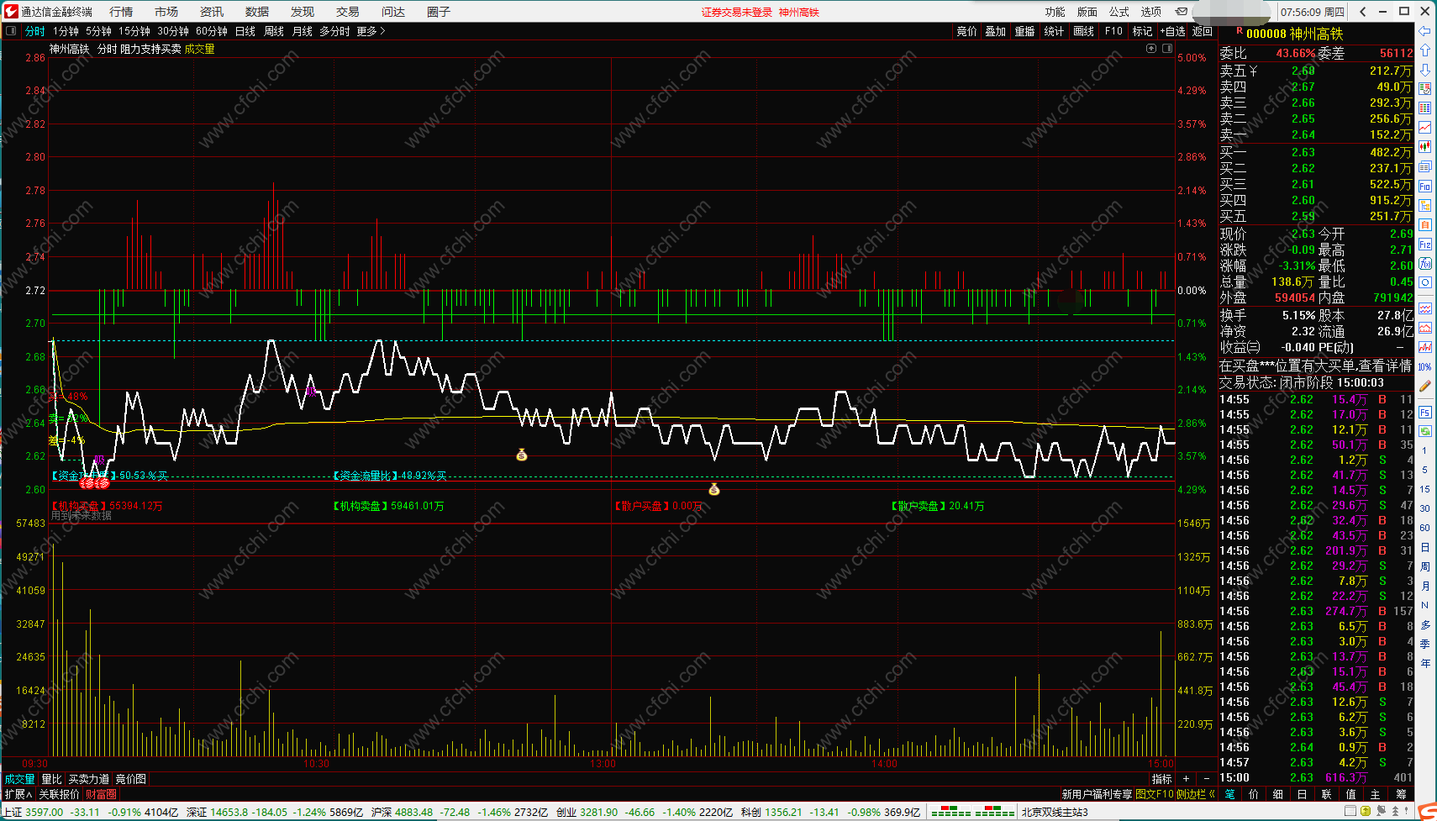Select the 笔 tab in the bottom-right
Screen dimensions: 1437x821
1230,794
